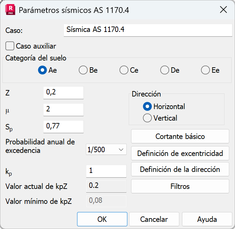
Task: Pick soil category De
Action: point(164,70)
